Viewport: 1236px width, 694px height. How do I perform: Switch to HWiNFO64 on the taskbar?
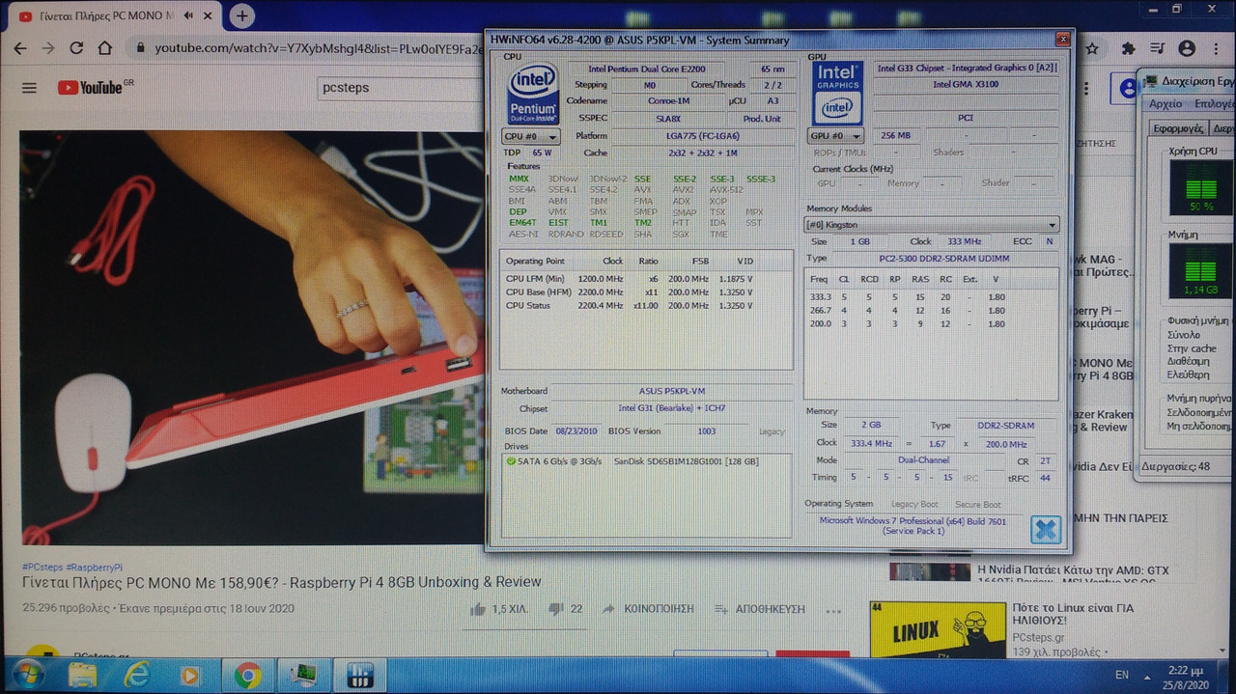(x=361, y=674)
